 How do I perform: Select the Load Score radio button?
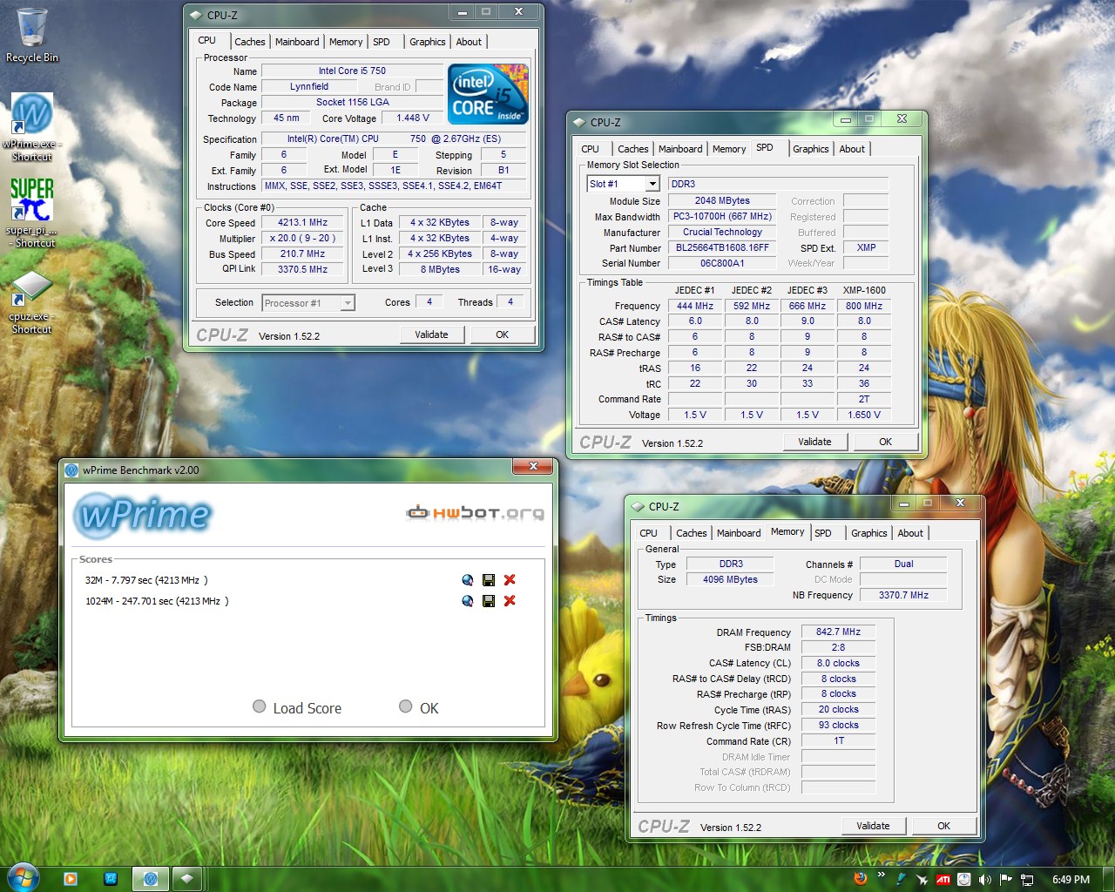tap(259, 706)
